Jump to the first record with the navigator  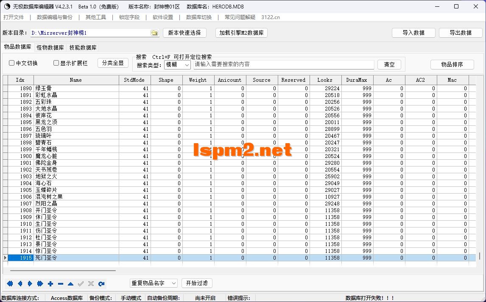[9, 283]
